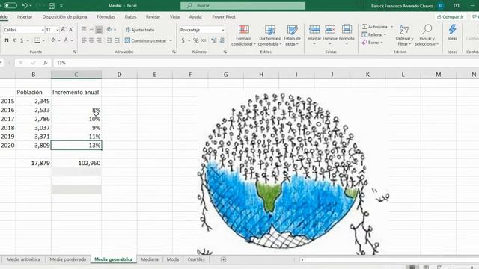Screen dimensions: 479x269
Task: Click the cell borders icon
Action: 37,40
